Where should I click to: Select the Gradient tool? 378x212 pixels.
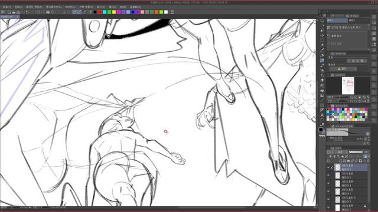[322, 95]
